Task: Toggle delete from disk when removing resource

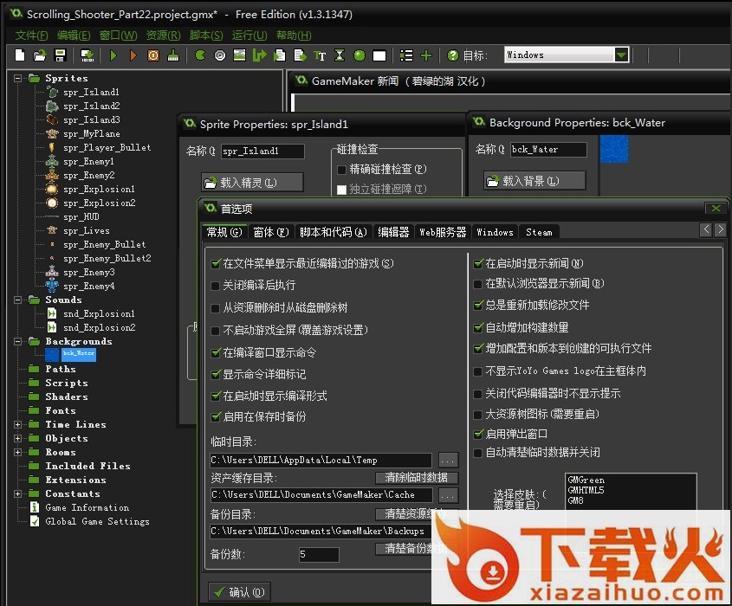Action: point(215,308)
